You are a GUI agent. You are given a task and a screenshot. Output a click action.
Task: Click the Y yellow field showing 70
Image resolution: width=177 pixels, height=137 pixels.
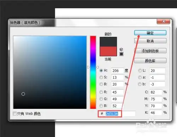[156, 106]
